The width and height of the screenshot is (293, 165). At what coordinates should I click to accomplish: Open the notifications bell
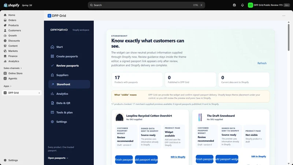click(x=242, y=5)
